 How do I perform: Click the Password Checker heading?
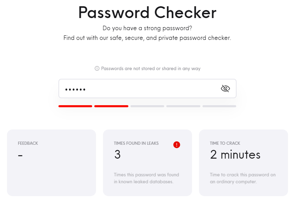[147, 12]
